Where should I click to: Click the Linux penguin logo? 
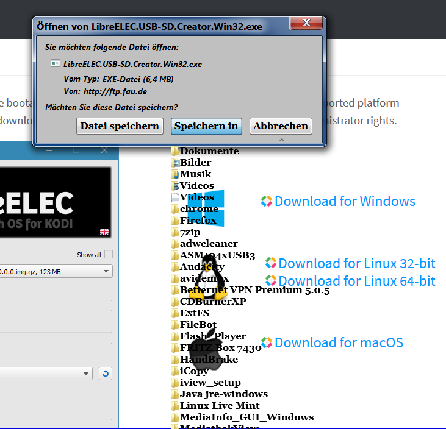pos(207,277)
